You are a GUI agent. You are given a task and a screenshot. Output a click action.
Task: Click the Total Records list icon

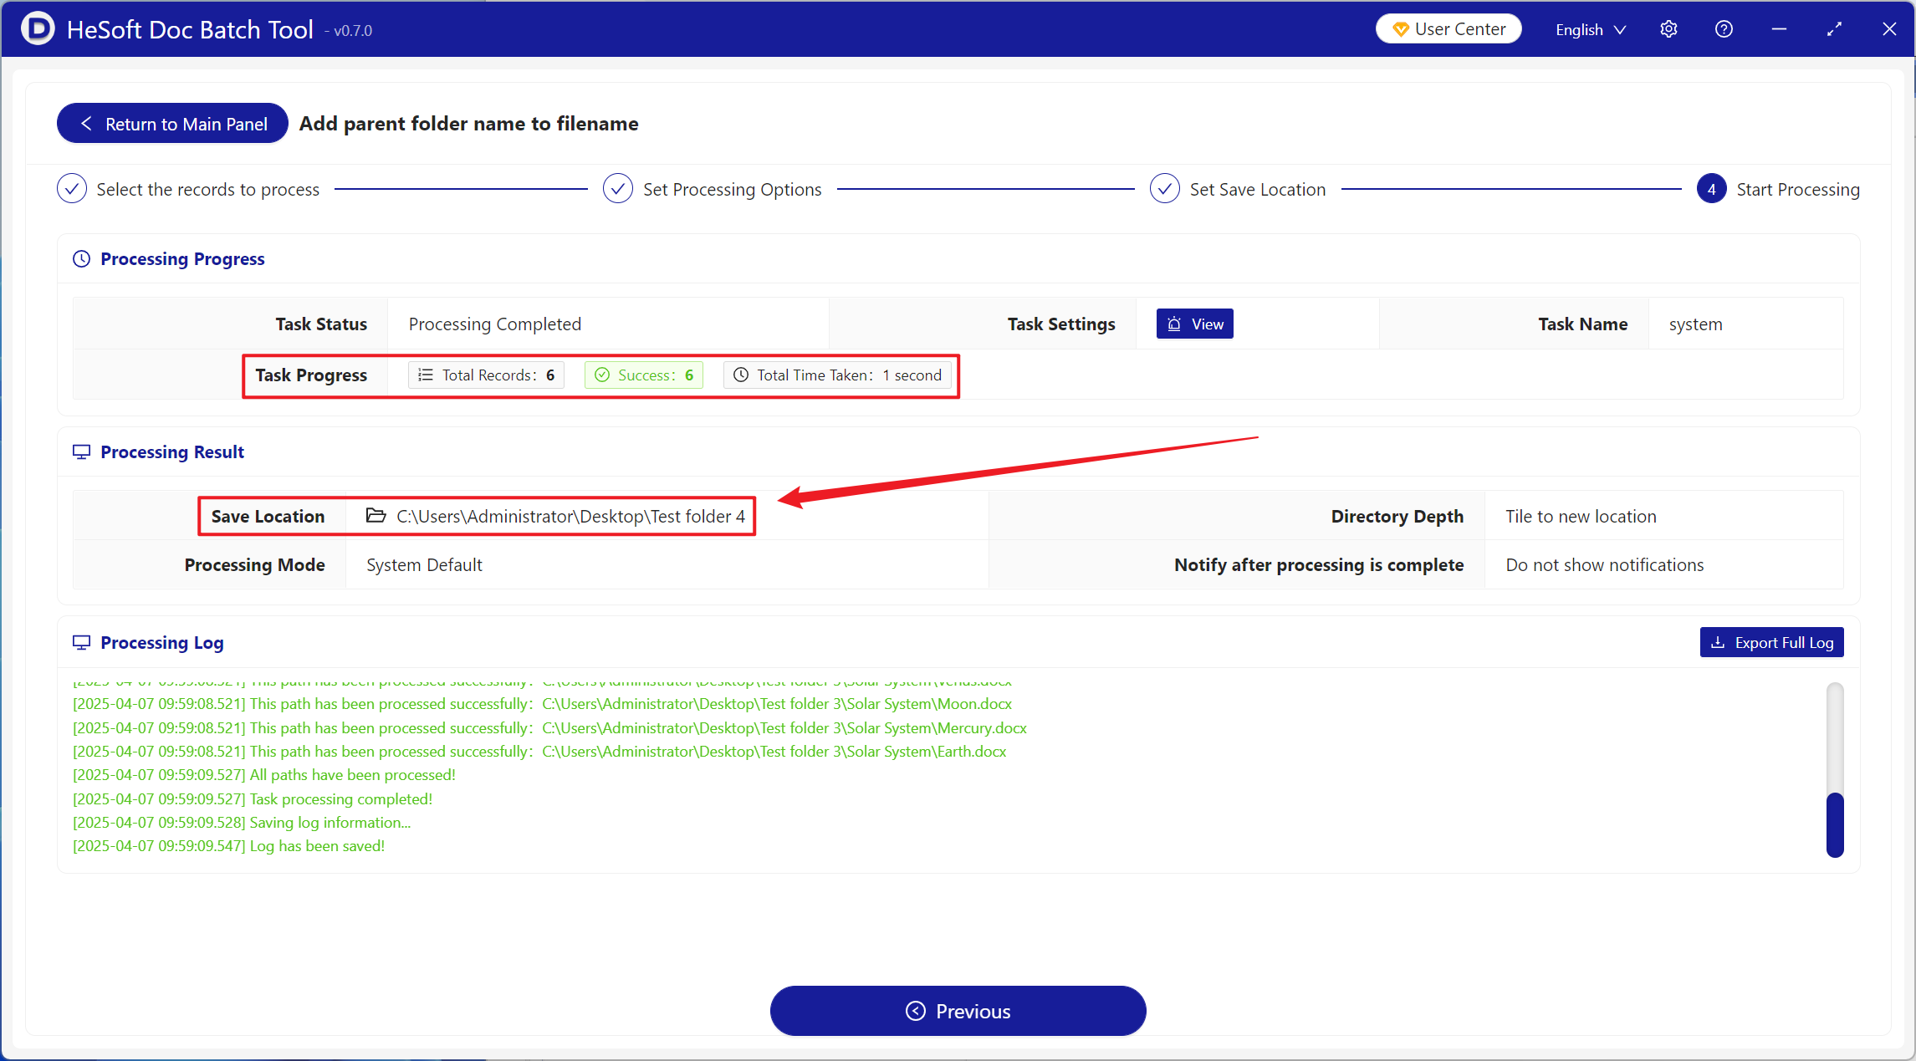click(426, 375)
